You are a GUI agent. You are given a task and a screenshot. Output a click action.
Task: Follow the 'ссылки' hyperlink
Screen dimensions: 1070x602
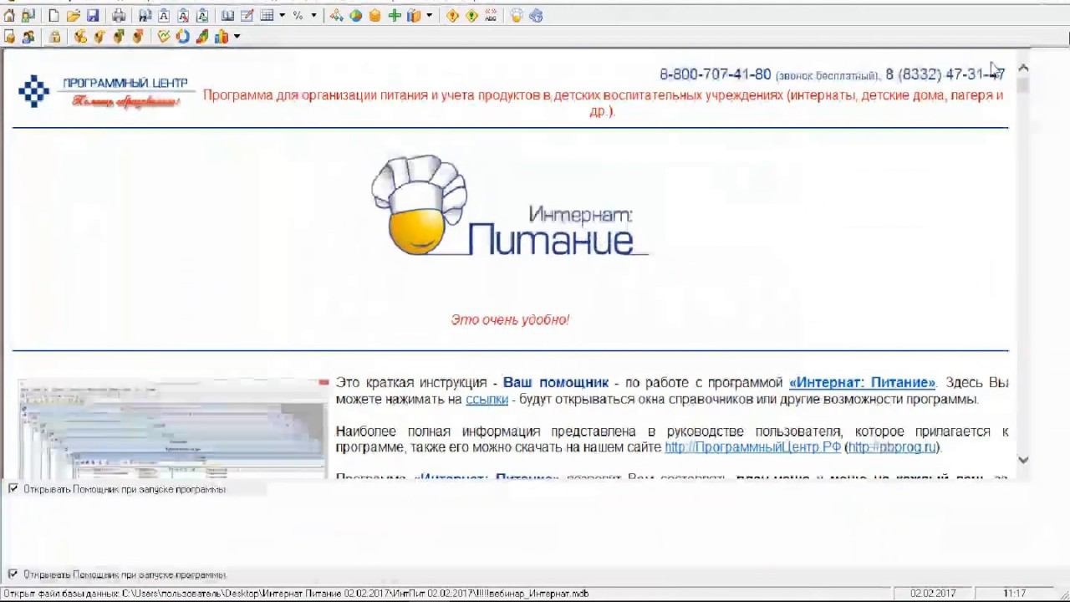tap(487, 399)
